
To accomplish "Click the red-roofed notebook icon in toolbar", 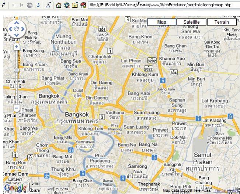I will (83, 5).
